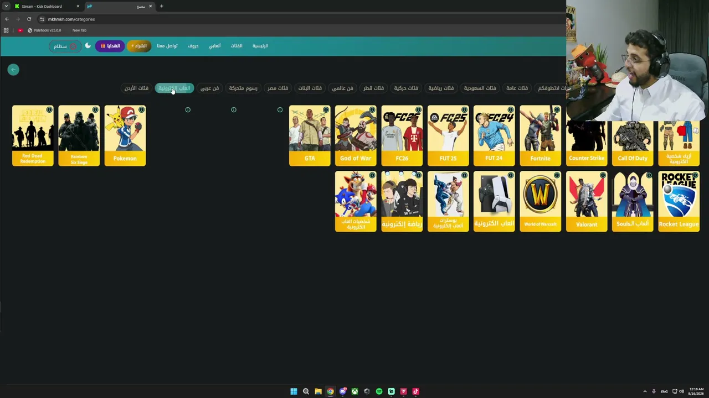Click the info icon on the Fortnite card

pyautogui.click(x=557, y=110)
